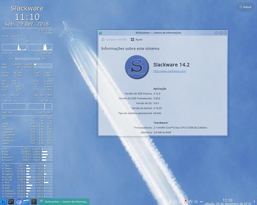The image size is (257, 205).
Task: Open the Ajuda toolbar button
Action: (137, 39)
